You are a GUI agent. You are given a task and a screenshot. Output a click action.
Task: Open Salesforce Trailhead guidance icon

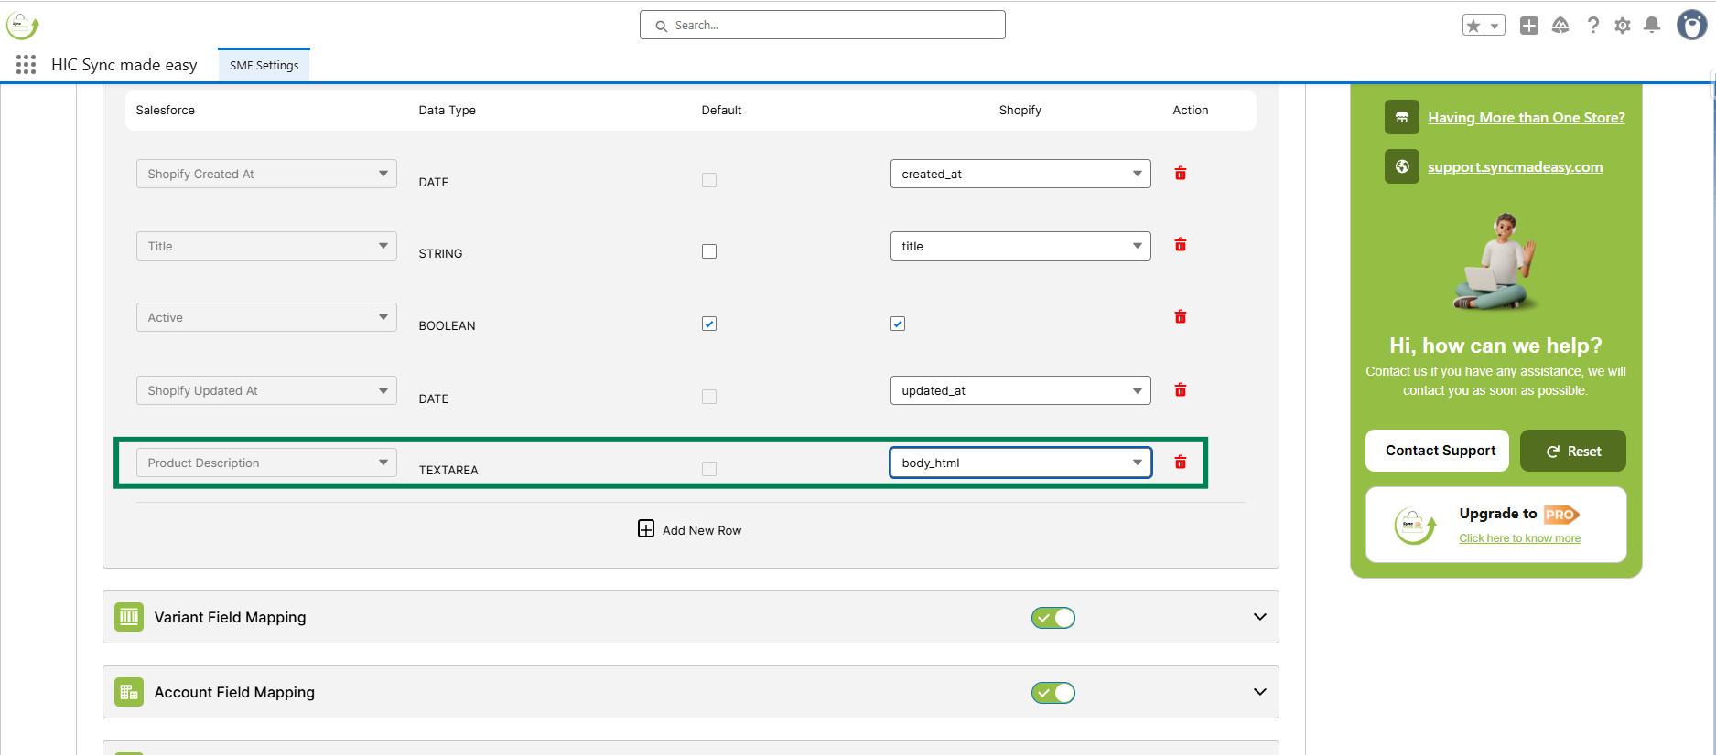(1560, 26)
